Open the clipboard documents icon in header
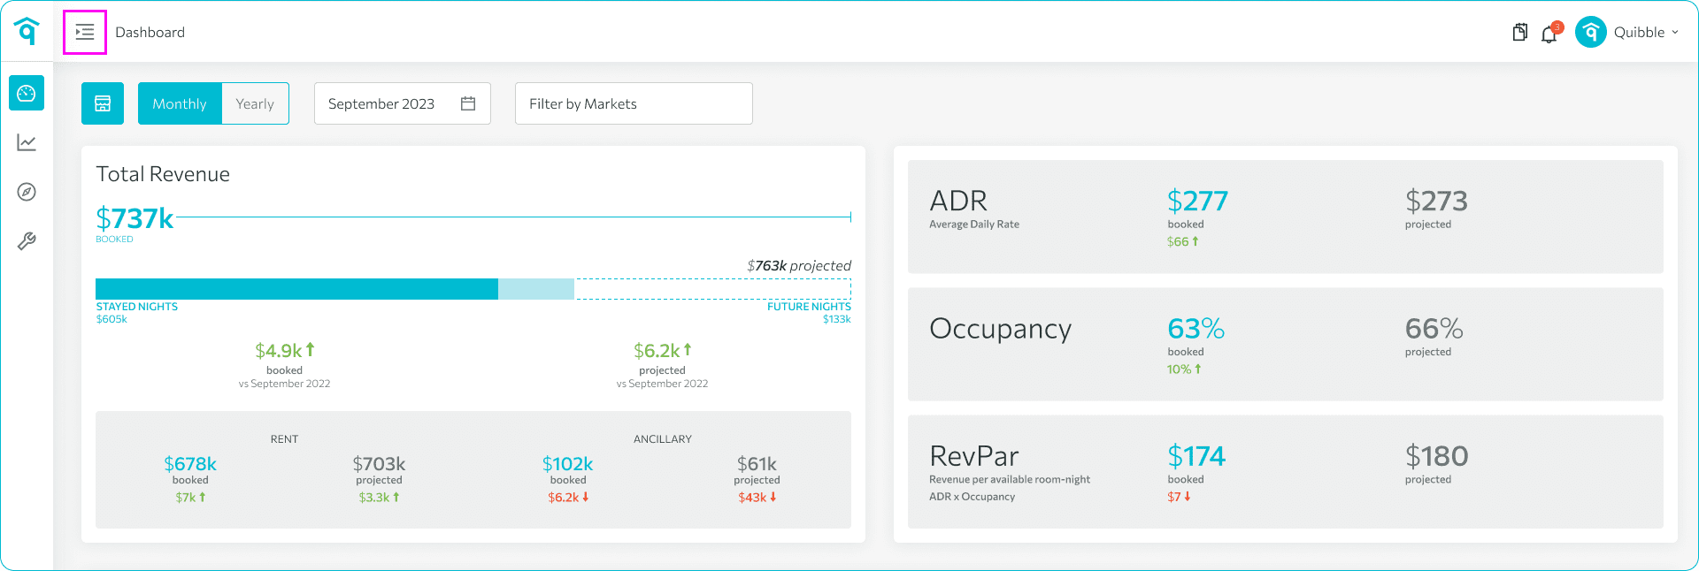 click(1519, 32)
